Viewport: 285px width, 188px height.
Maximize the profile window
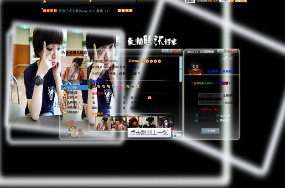coord(169,50)
